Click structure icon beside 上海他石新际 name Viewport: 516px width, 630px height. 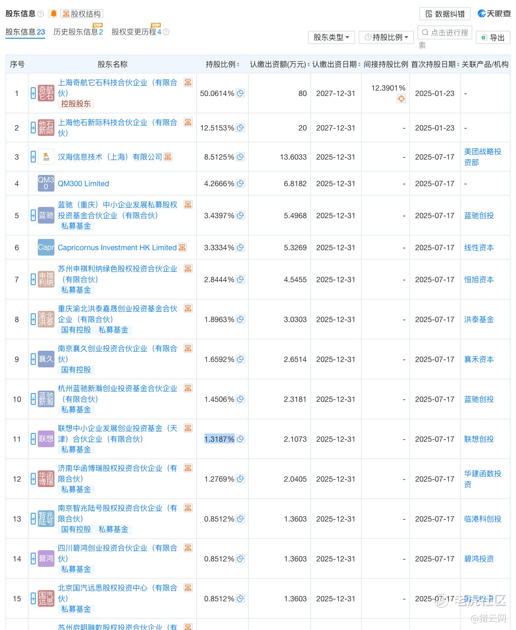click(188, 122)
